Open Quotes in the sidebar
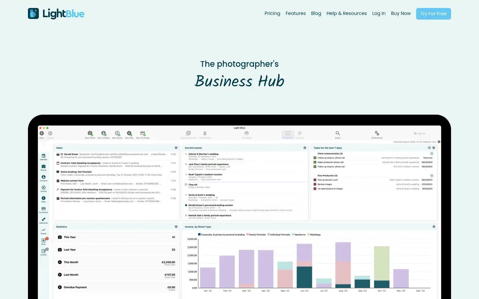Screen dimensions: 479x299 pyautogui.click(x=44, y=189)
